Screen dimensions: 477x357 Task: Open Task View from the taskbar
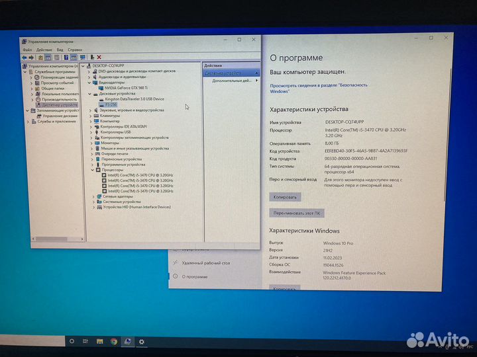pyautogui.click(x=85, y=341)
